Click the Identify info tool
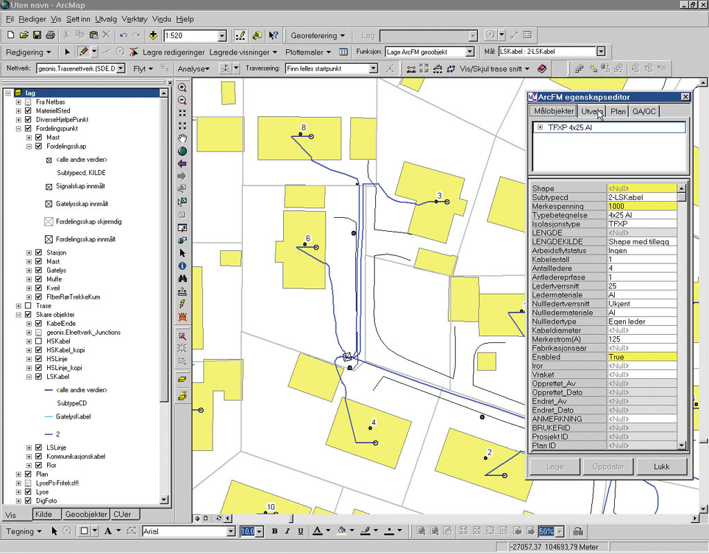Viewport: 709px width, 554px height. 182,266
